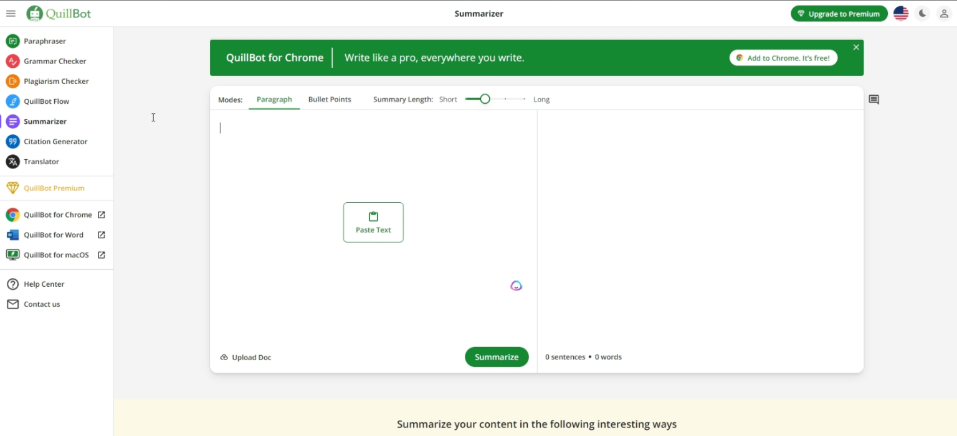The width and height of the screenshot is (957, 436).
Task: Open the hamburger menu icon
Action: [x=11, y=14]
